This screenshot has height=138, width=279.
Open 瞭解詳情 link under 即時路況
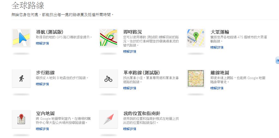130,52
